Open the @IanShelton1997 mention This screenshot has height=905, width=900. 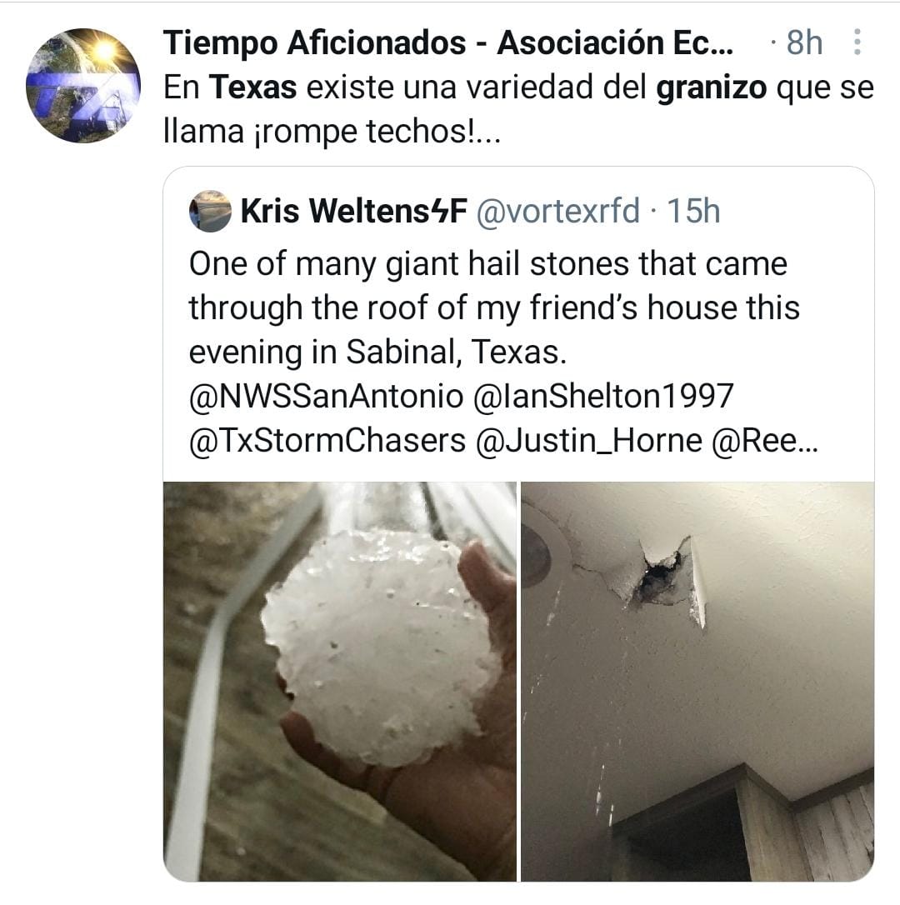tap(603, 397)
